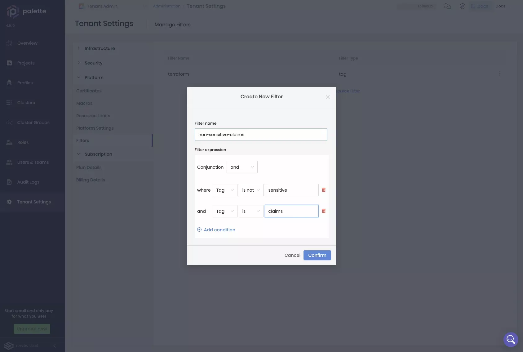523x352 pixels.
Task: Delete the 'sensitive' condition with the trash icon
Action: (x=324, y=190)
